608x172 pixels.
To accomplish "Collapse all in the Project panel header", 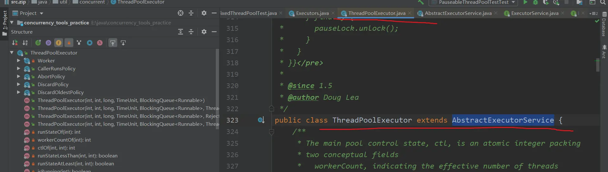I will click(x=191, y=13).
